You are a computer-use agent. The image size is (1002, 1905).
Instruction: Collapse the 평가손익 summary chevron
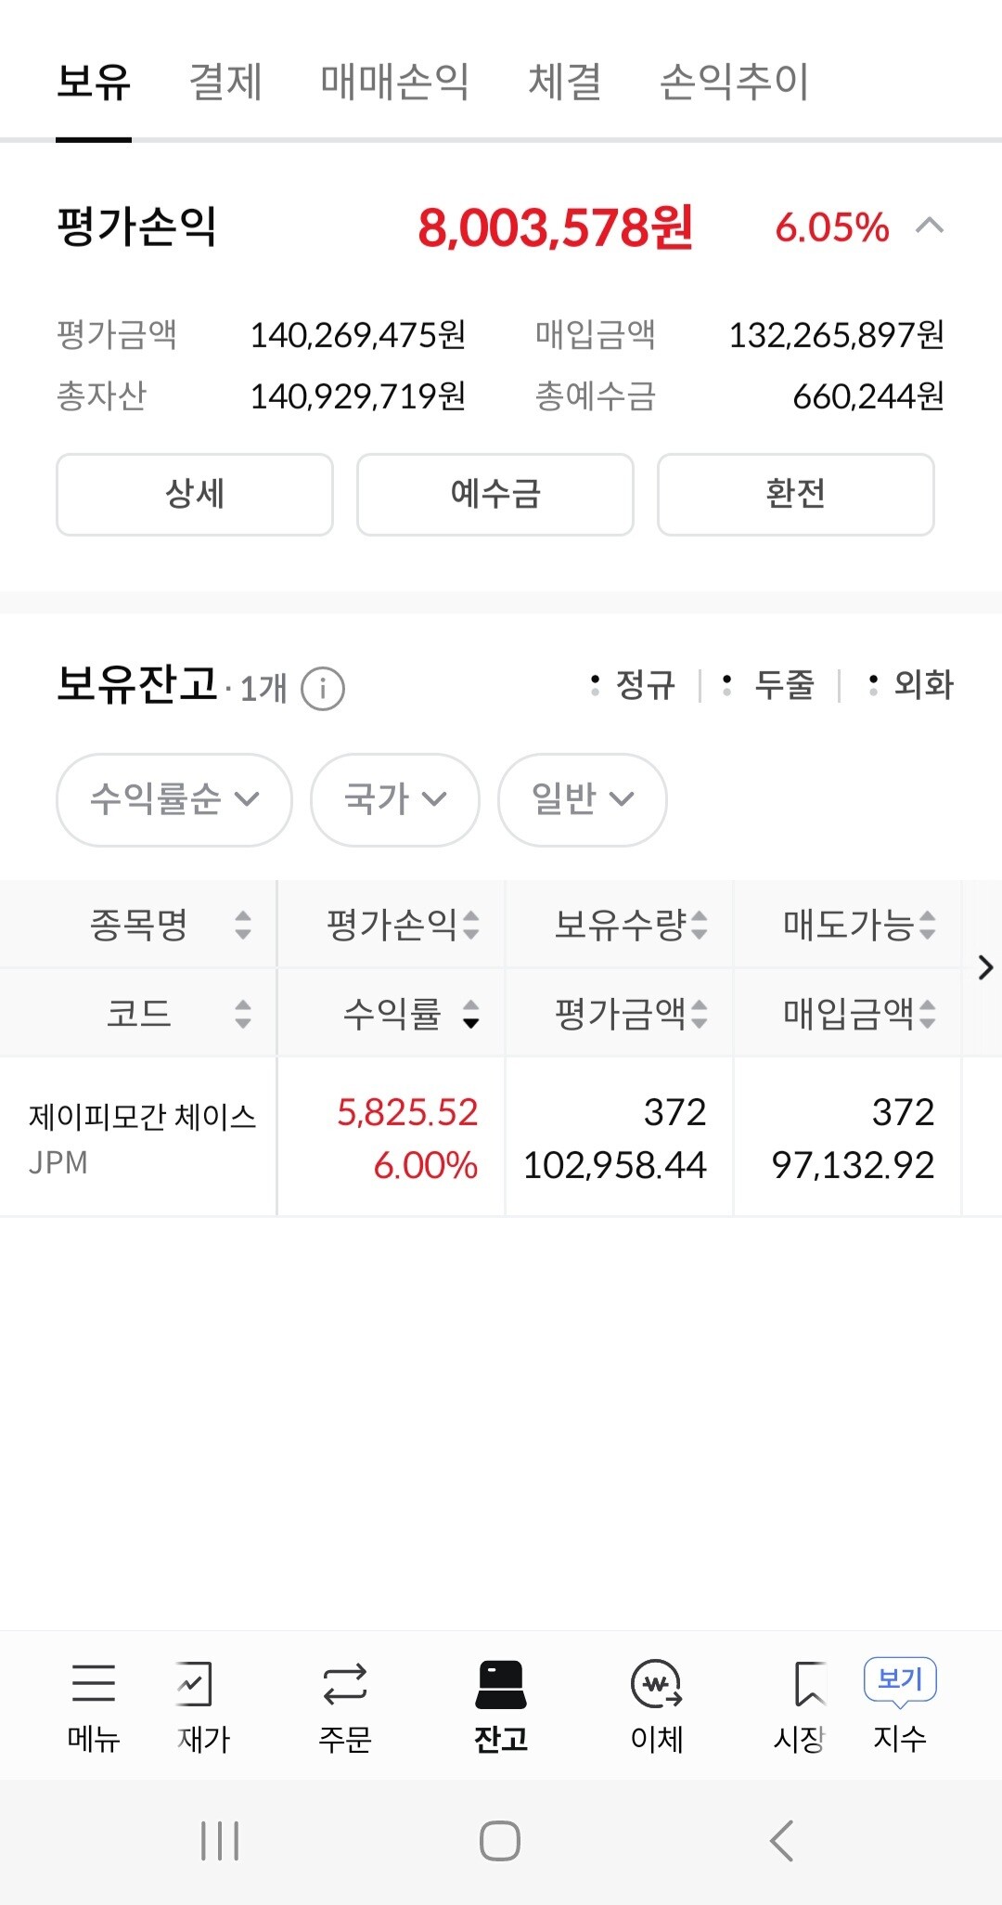tap(930, 227)
